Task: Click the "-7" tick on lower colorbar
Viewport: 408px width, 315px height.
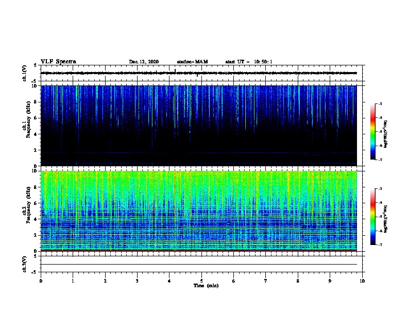Action: (x=380, y=244)
